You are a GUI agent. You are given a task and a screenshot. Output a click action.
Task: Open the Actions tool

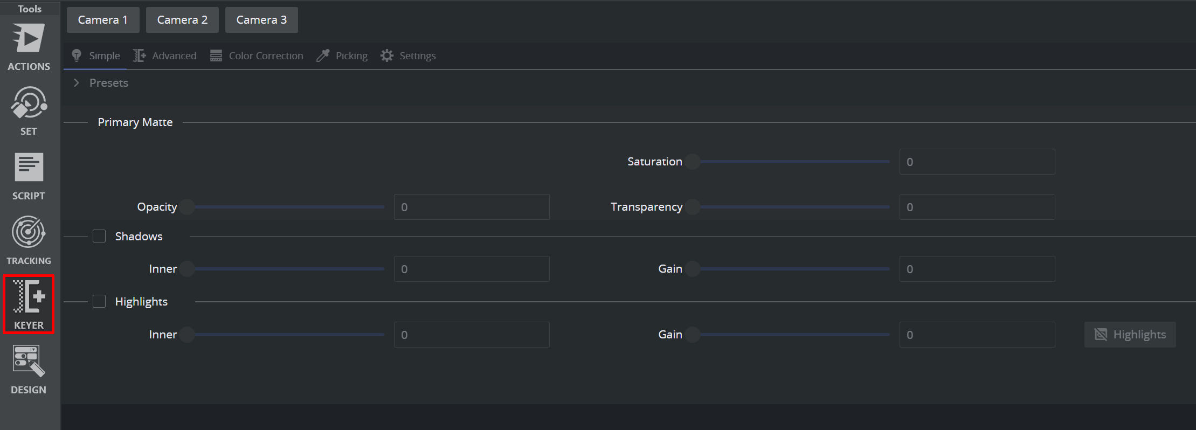tap(29, 47)
